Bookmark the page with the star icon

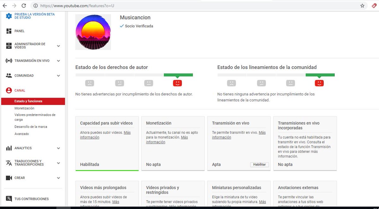point(362,6)
